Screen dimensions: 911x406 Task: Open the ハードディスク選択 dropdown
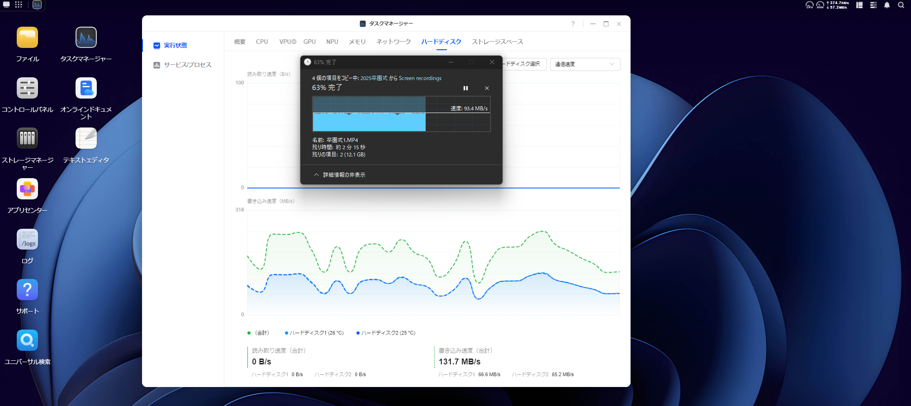(524, 64)
